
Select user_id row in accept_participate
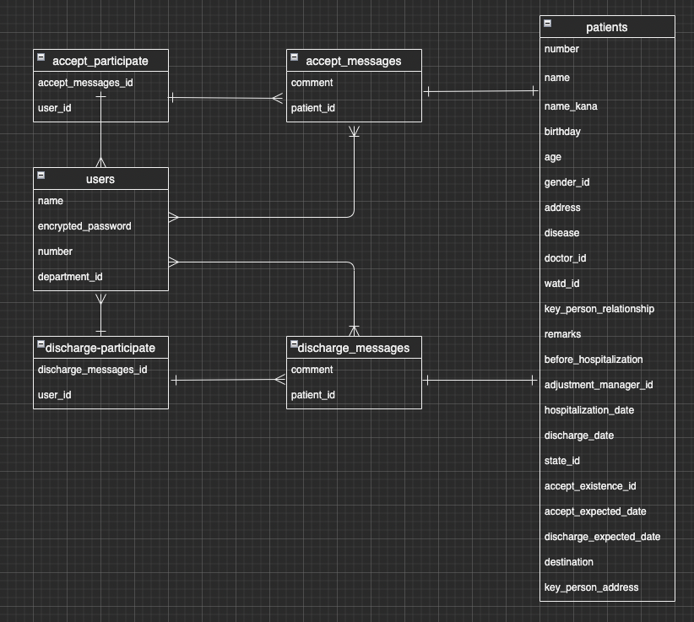tap(56, 108)
